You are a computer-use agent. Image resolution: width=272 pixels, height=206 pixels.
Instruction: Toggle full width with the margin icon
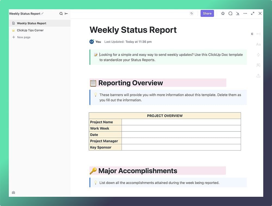[x=258, y=34]
